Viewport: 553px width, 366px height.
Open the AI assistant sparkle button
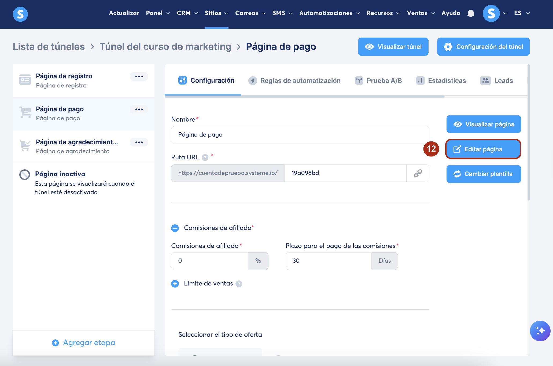click(x=540, y=331)
